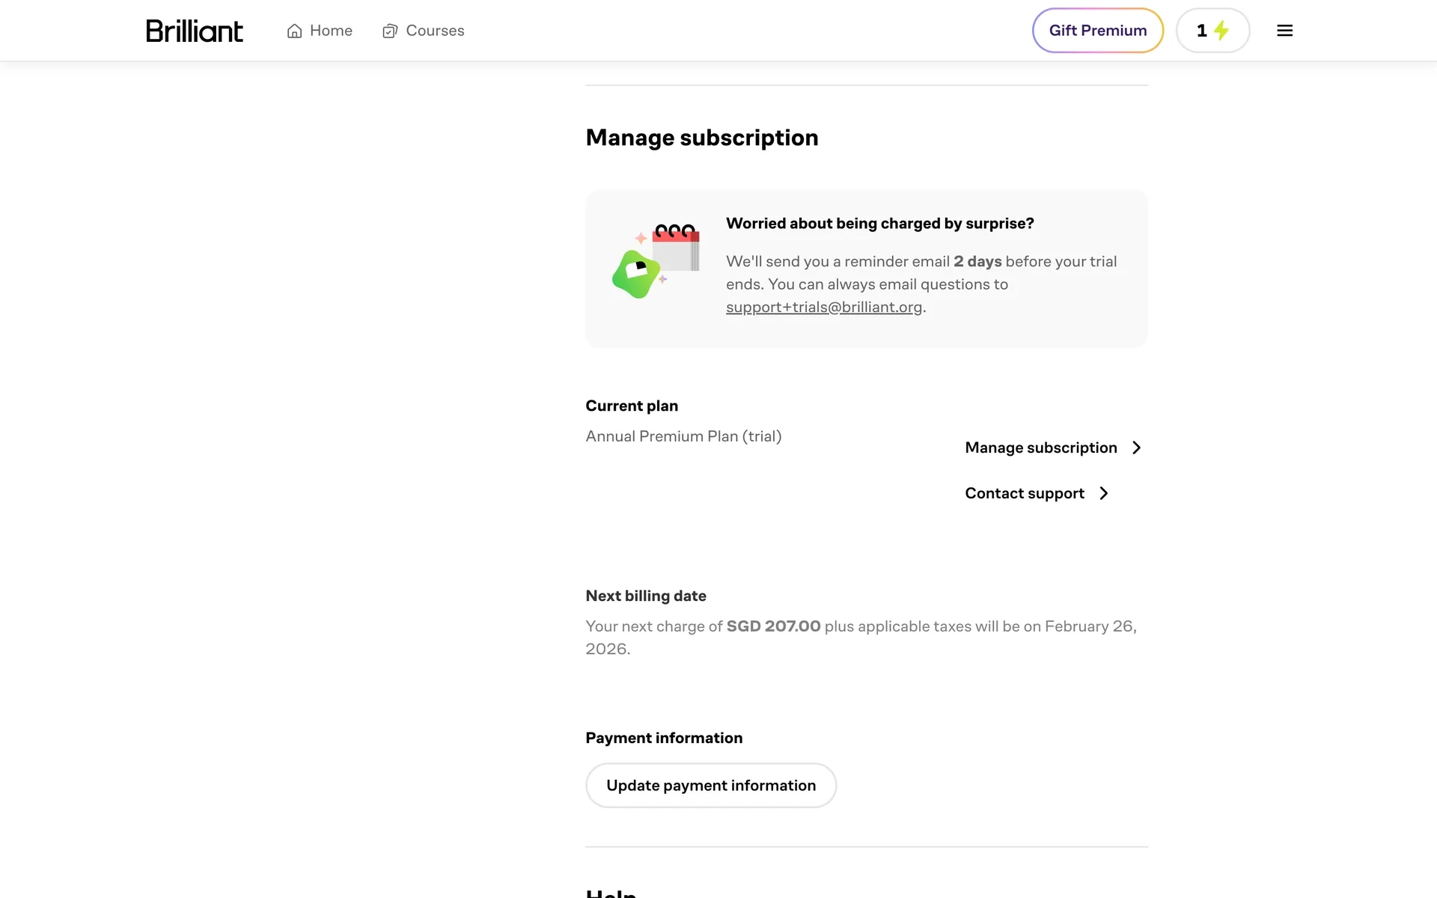Click the lightning bolt streak icon
The width and height of the screenshot is (1437, 898).
click(1221, 31)
